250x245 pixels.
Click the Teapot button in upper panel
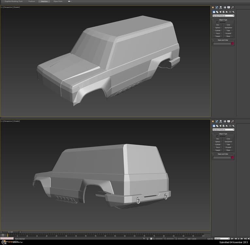(x=218, y=36)
